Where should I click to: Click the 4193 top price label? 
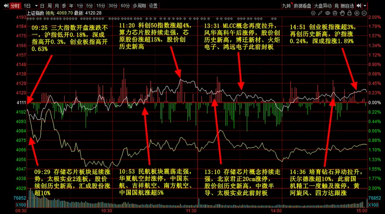click(21, 17)
